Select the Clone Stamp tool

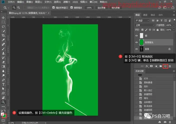3,53
